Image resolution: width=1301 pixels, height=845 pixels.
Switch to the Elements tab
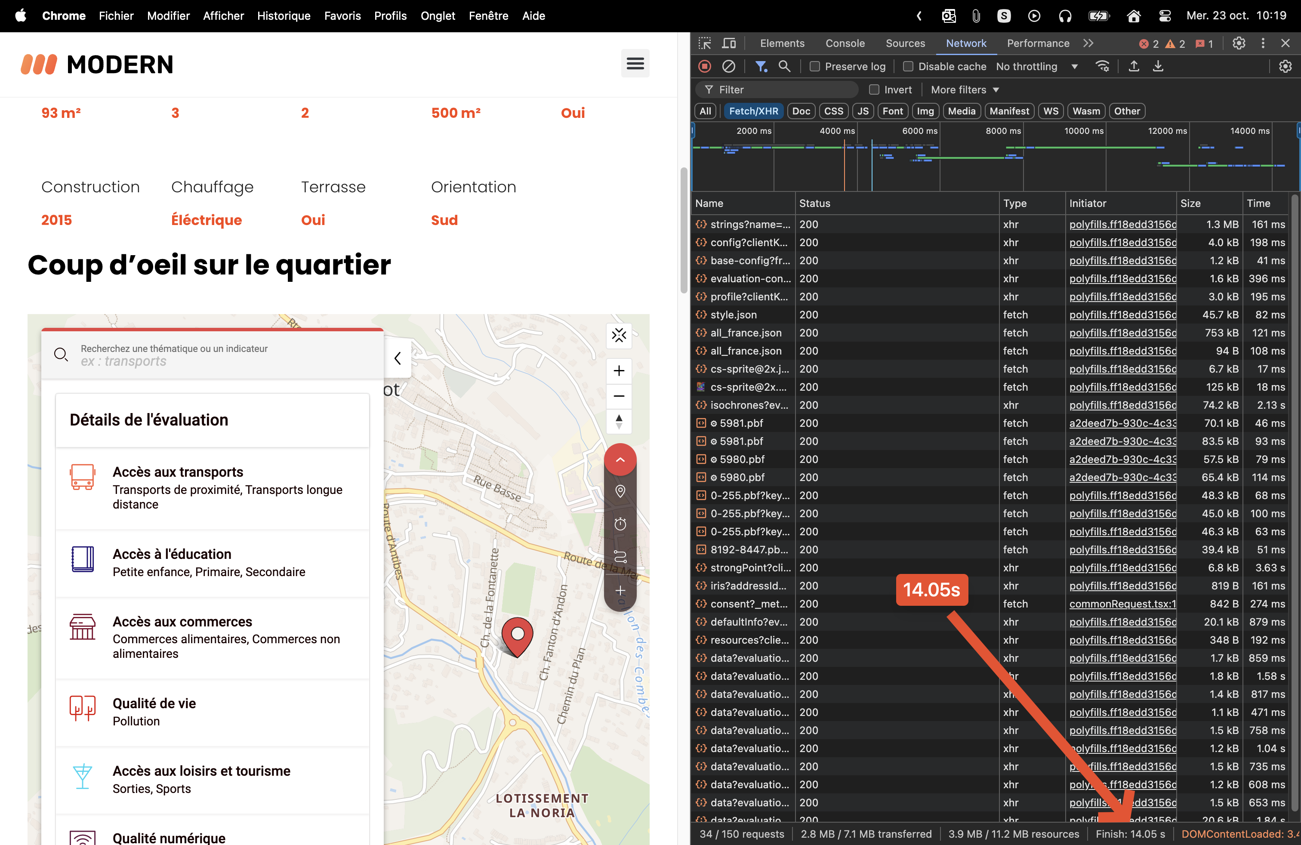pyautogui.click(x=782, y=43)
